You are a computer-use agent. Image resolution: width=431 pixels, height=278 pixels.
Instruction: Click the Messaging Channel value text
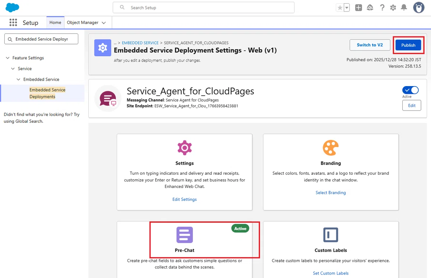[192, 100]
